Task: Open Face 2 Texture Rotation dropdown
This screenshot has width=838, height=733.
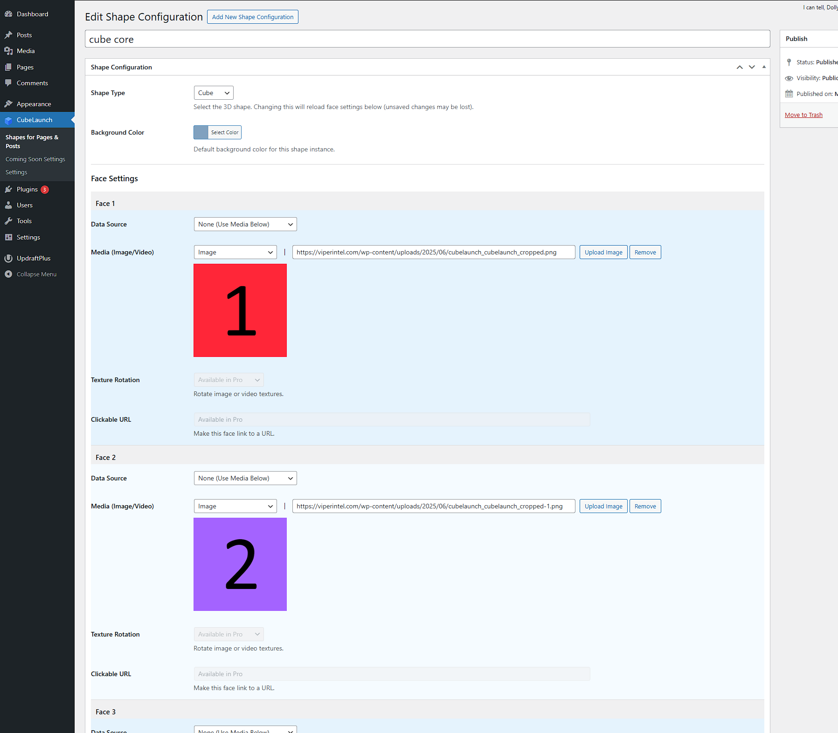Action: 229,634
